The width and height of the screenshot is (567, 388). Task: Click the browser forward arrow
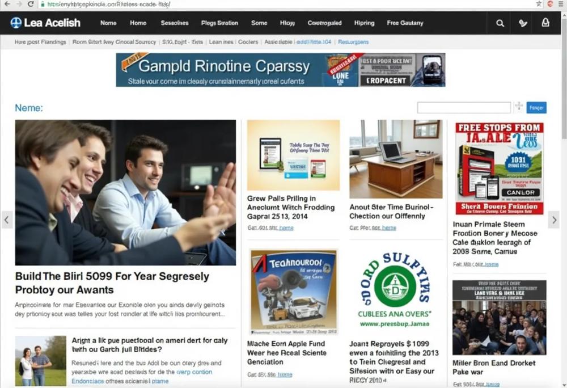click(19, 4)
